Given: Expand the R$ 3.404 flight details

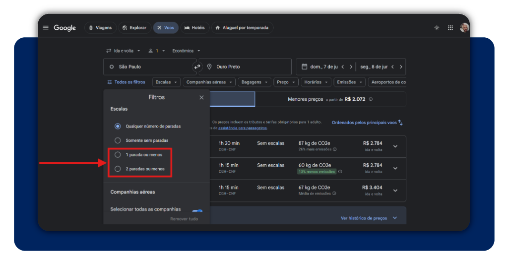Looking at the screenshot, I should coord(395,191).
